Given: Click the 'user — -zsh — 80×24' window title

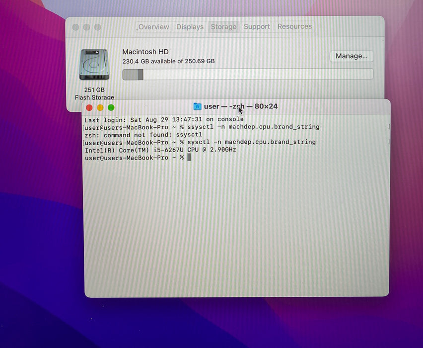Looking at the screenshot, I should click(241, 106).
